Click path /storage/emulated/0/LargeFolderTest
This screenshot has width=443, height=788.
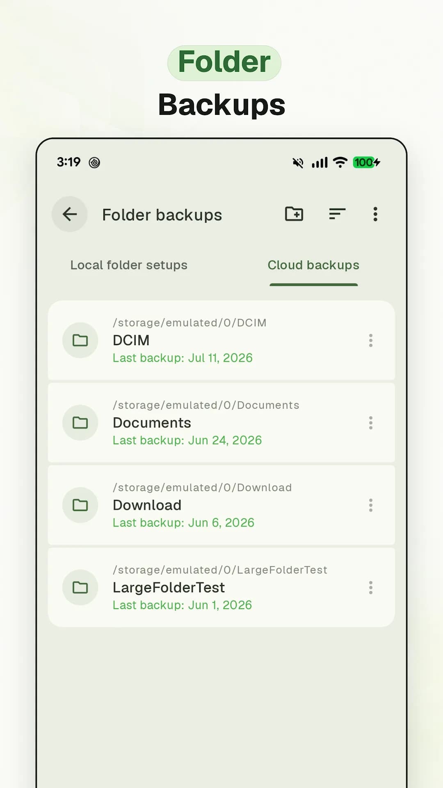coord(220,570)
